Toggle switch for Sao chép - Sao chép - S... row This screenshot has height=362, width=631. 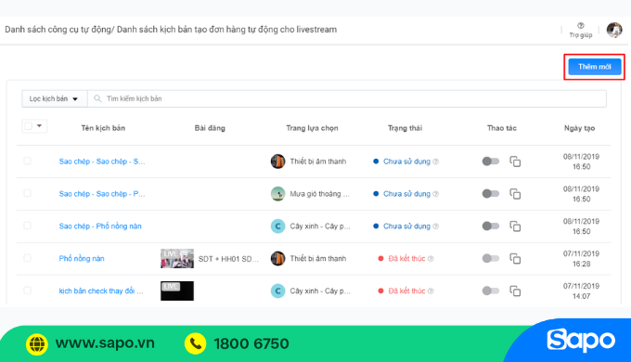[x=491, y=162]
